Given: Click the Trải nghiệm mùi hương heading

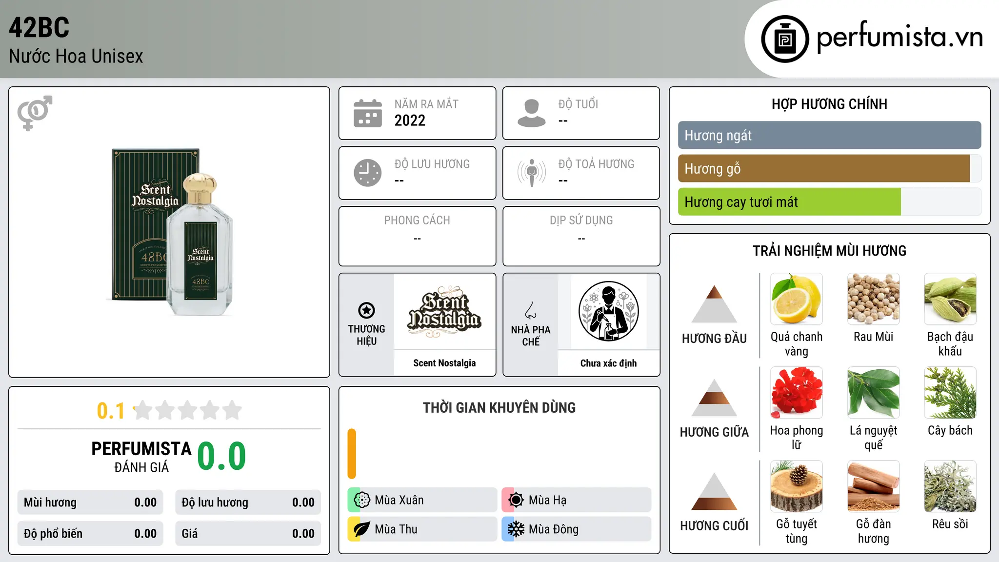Looking at the screenshot, I should tap(829, 251).
